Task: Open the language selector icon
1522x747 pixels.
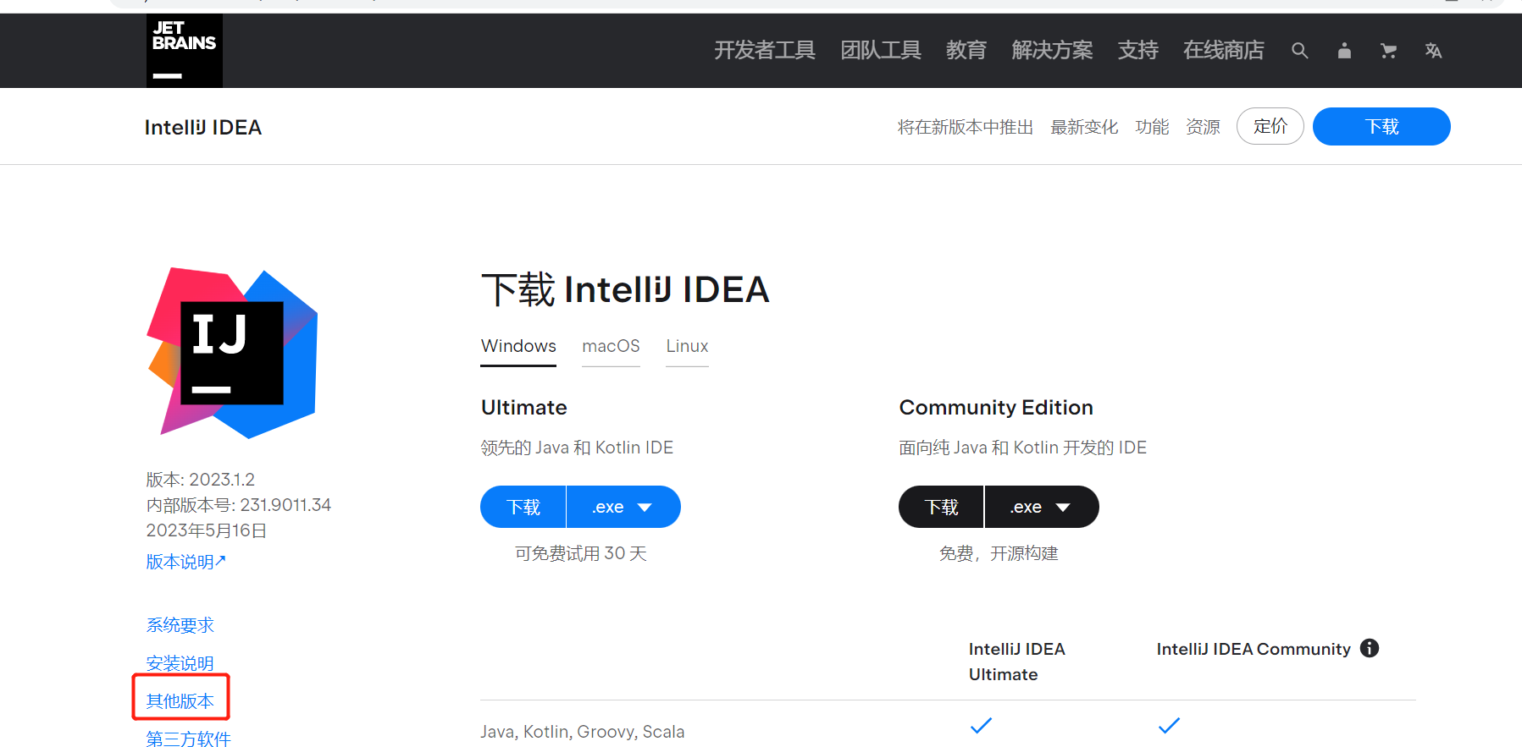Action: coord(1433,51)
